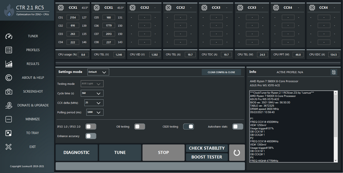Viewport: 343px width, 173px height.
Task: Launch BOOST TESTER
Action: click(207, 157)
